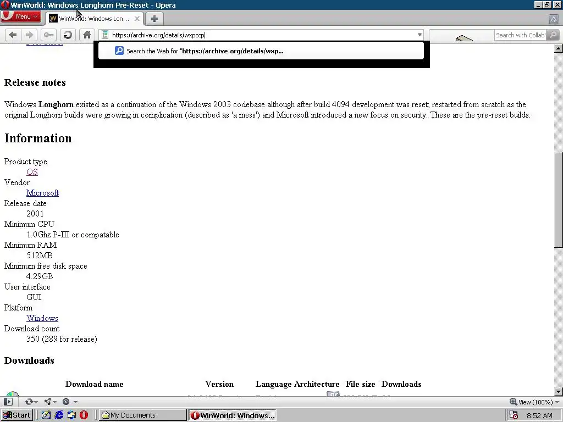Viewport: 563px width, 422px height.
Task: Click the vertical scrollbar down arrow
Action: pos(559,391)
